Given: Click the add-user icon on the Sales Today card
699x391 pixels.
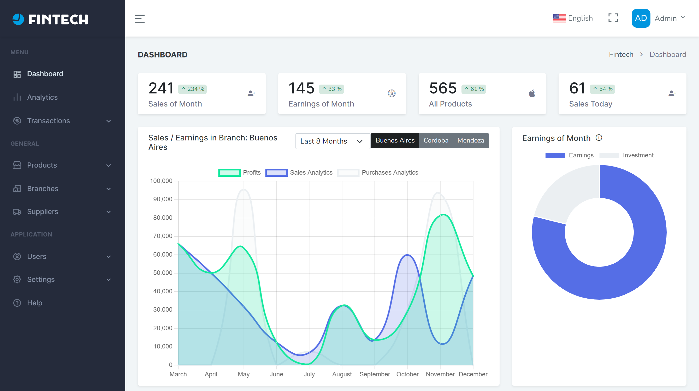Looking at the screenshot, I should [x=672, y=93].
